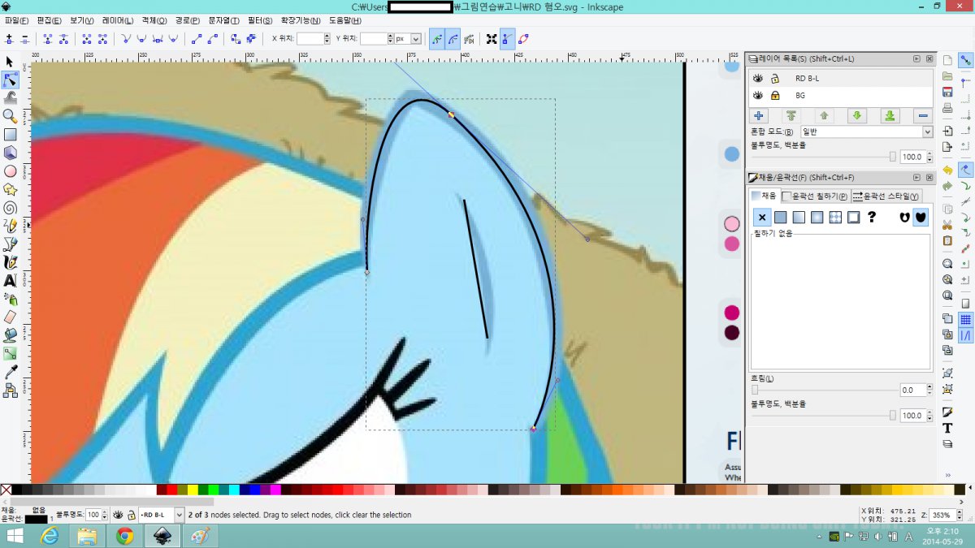Select the Spiral tool
Image resolution: width=975 pixels, height=548 pixels.
pyautogui.click(x=10, y=208)
